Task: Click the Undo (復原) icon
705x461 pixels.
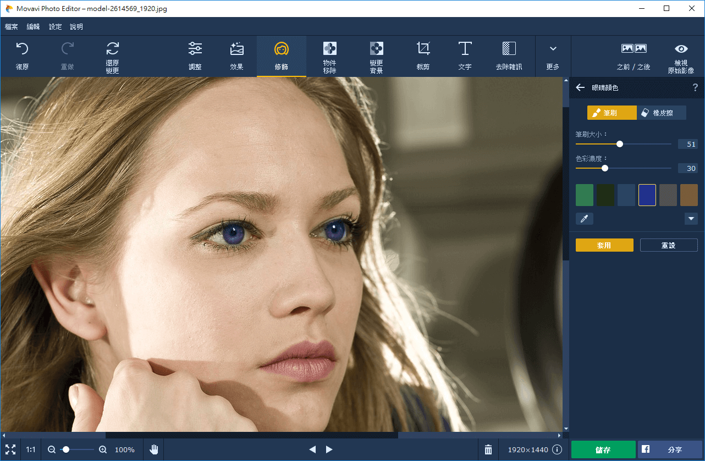Action: [22, 56]
